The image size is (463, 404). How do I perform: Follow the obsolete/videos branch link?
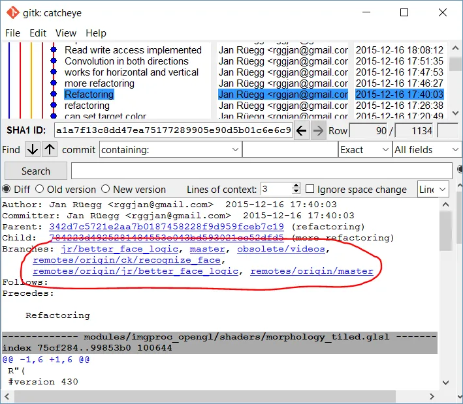tap(281, 249)
